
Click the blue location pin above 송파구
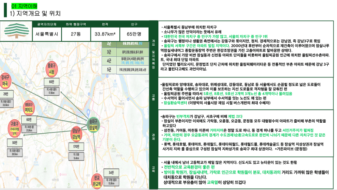point(88,112)
